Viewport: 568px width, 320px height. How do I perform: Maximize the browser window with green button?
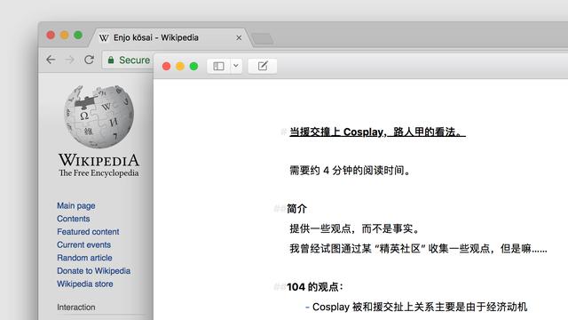pos(78,36)
